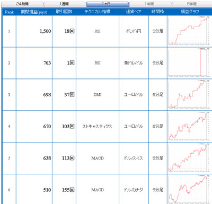Click rank number 6 cell

pyautogui.click(x=9, y=190)
